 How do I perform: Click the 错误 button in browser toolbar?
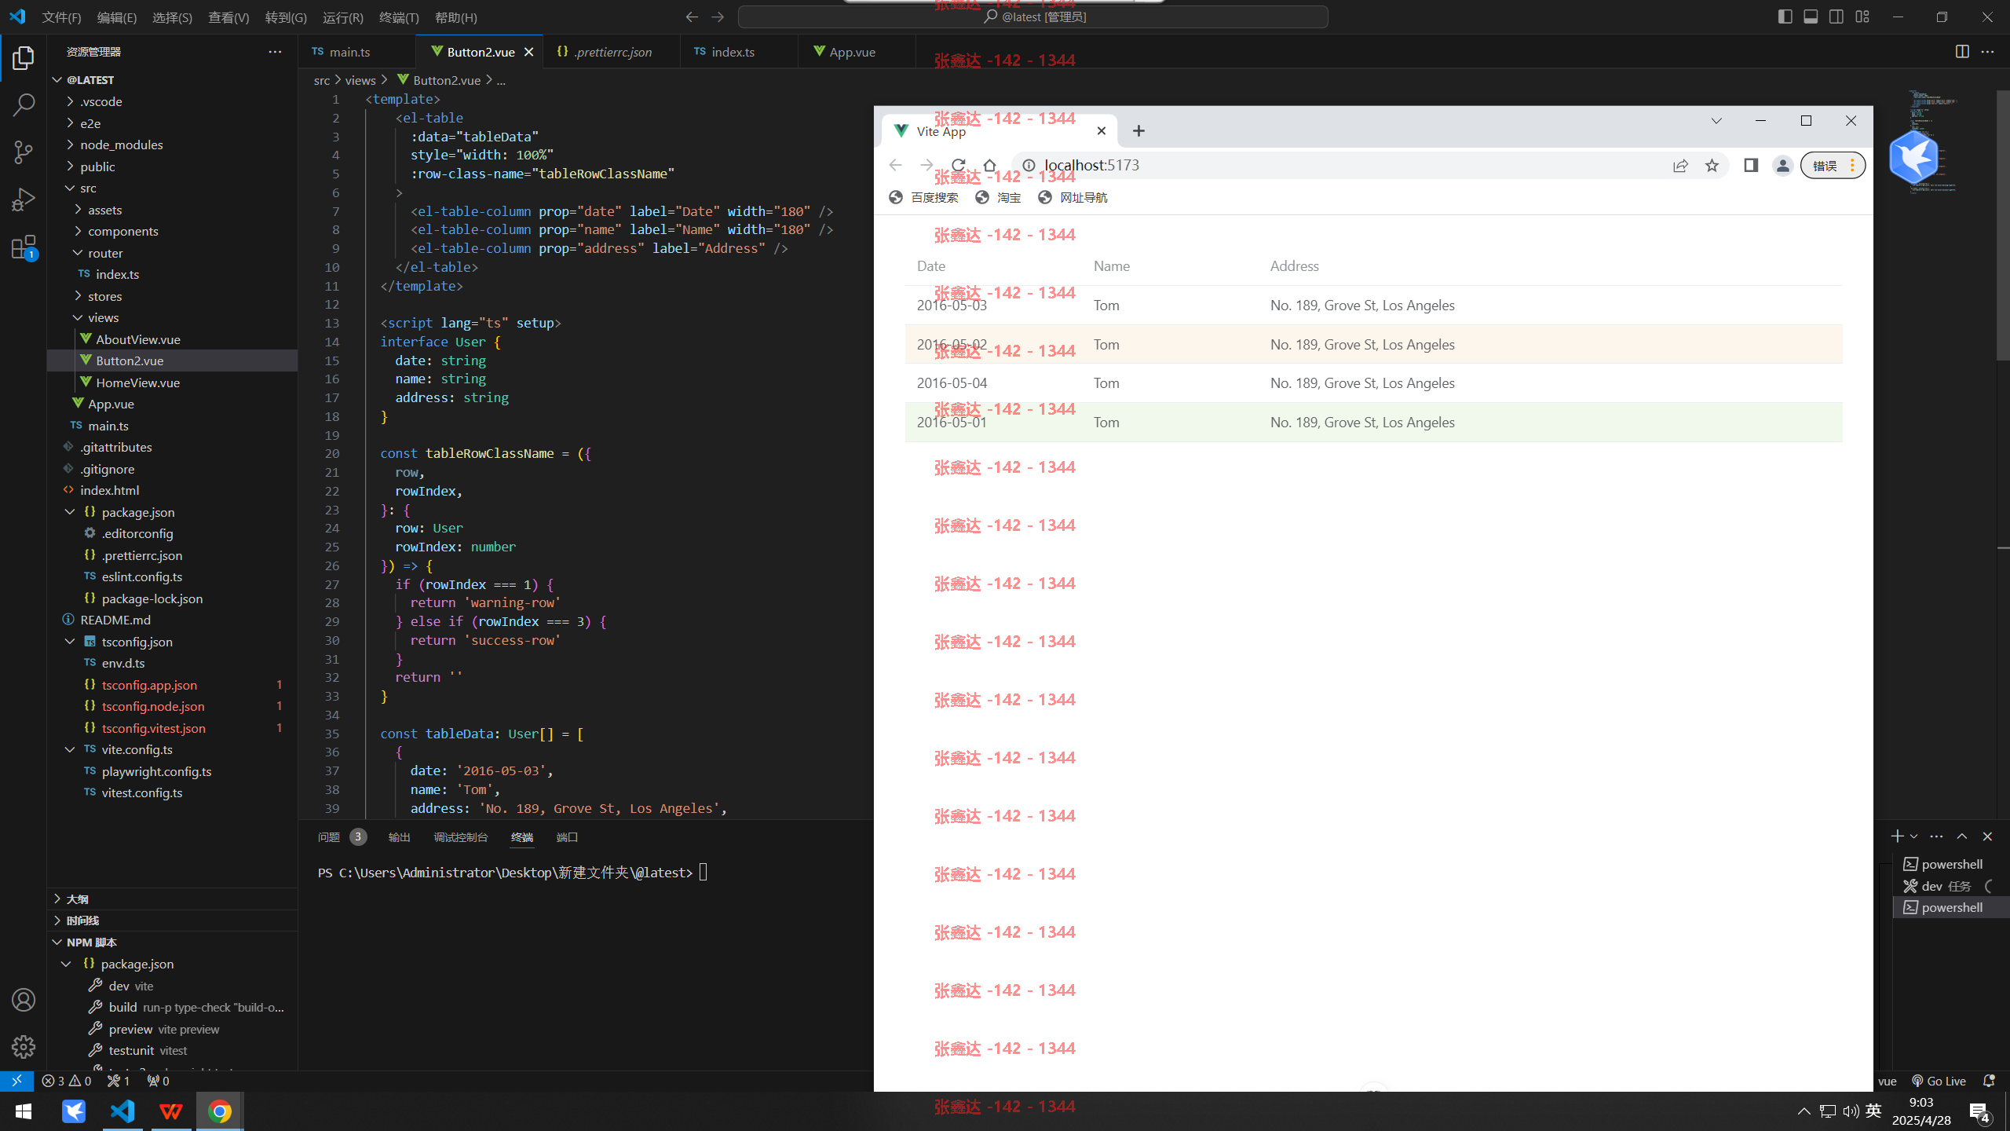1833,165
